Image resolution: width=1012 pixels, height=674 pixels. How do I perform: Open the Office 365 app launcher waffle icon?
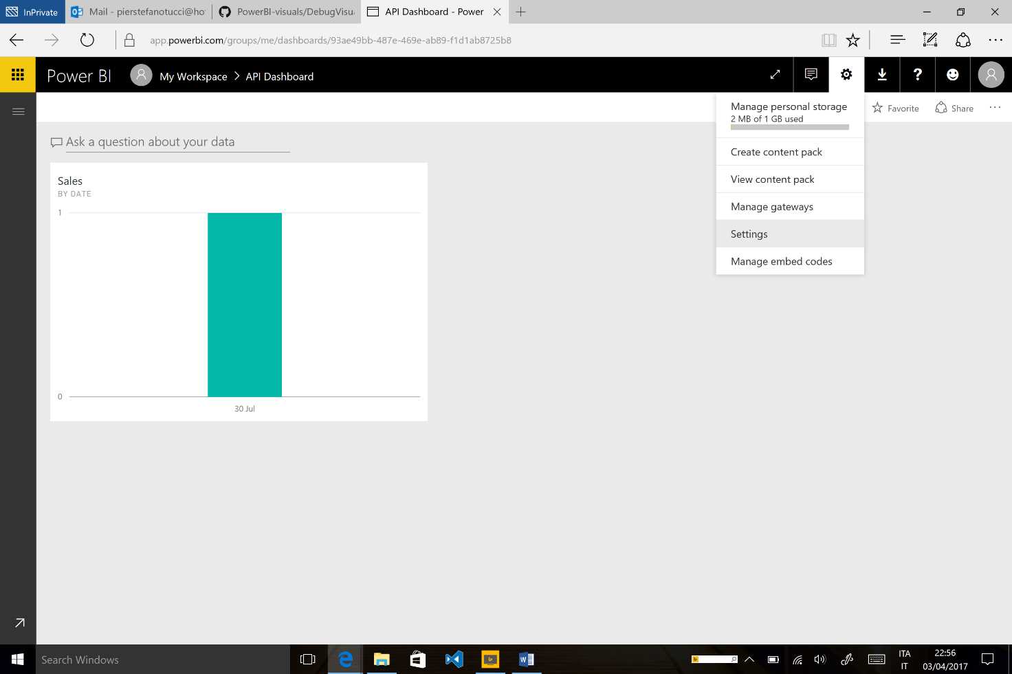[17, 74]
